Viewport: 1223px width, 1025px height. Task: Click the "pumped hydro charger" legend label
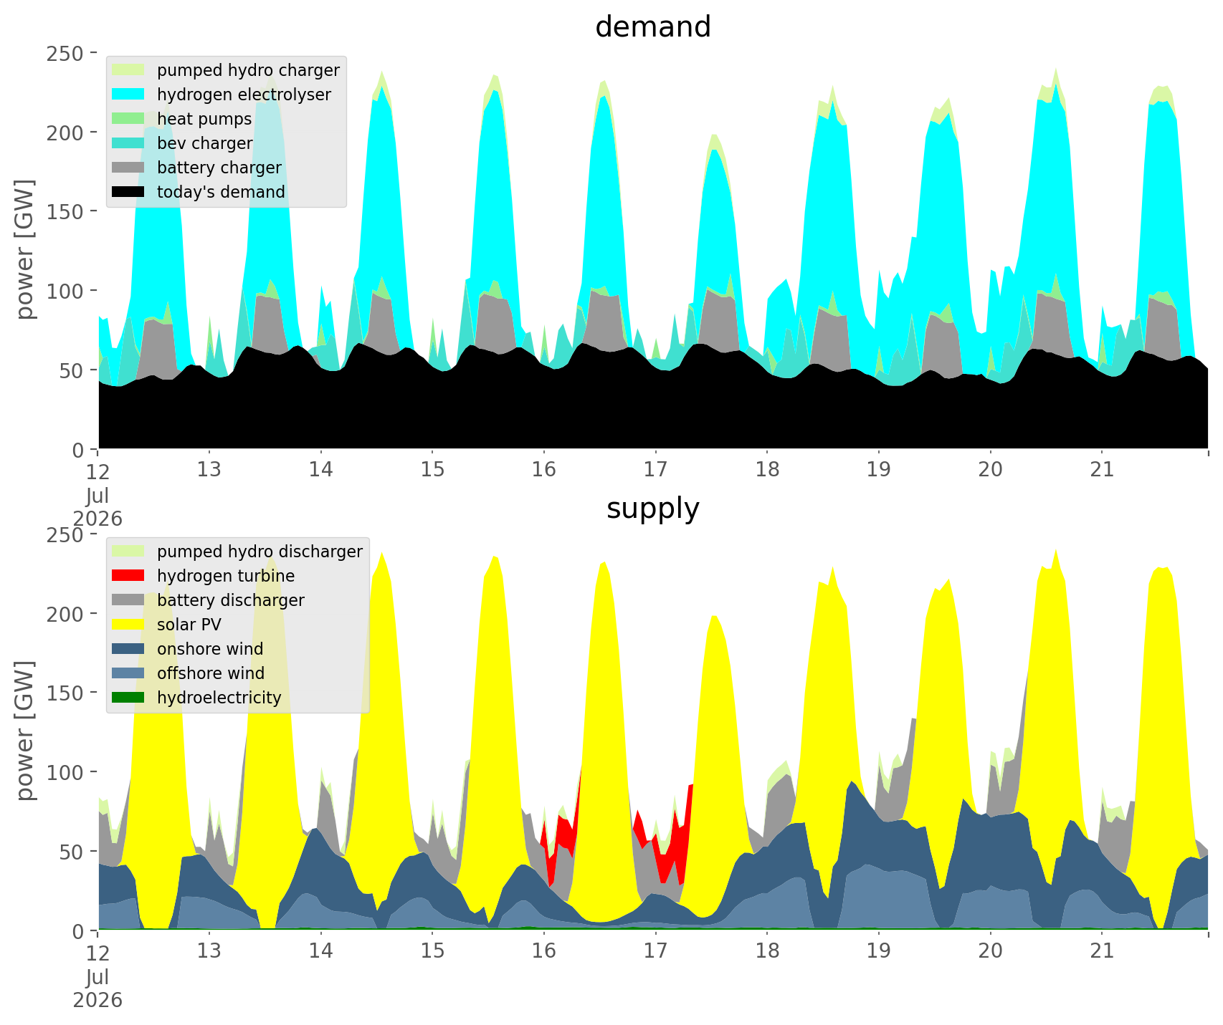tap(248, 71)
